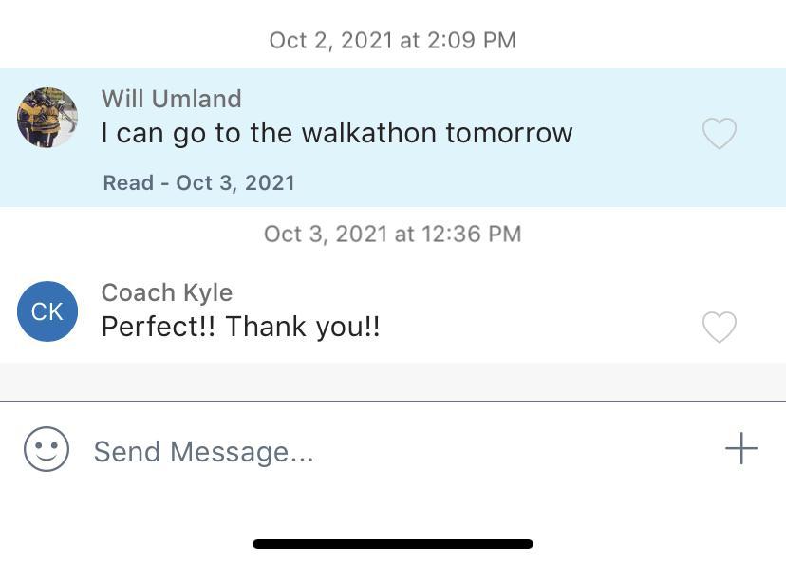This screenshot has height=564, width=786.
Task: Tap the Oct 3, 2021 at 12:36 PM timestamp
Action: (x=392, y=234)
